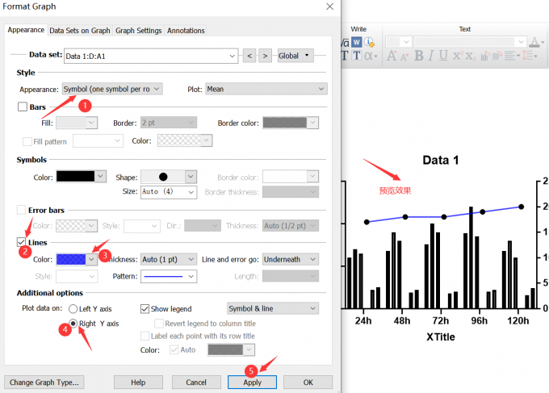This screenshot has width=549, height=393.
Task: Open the Graph Settings tab
Action: (x=138, y=31)
